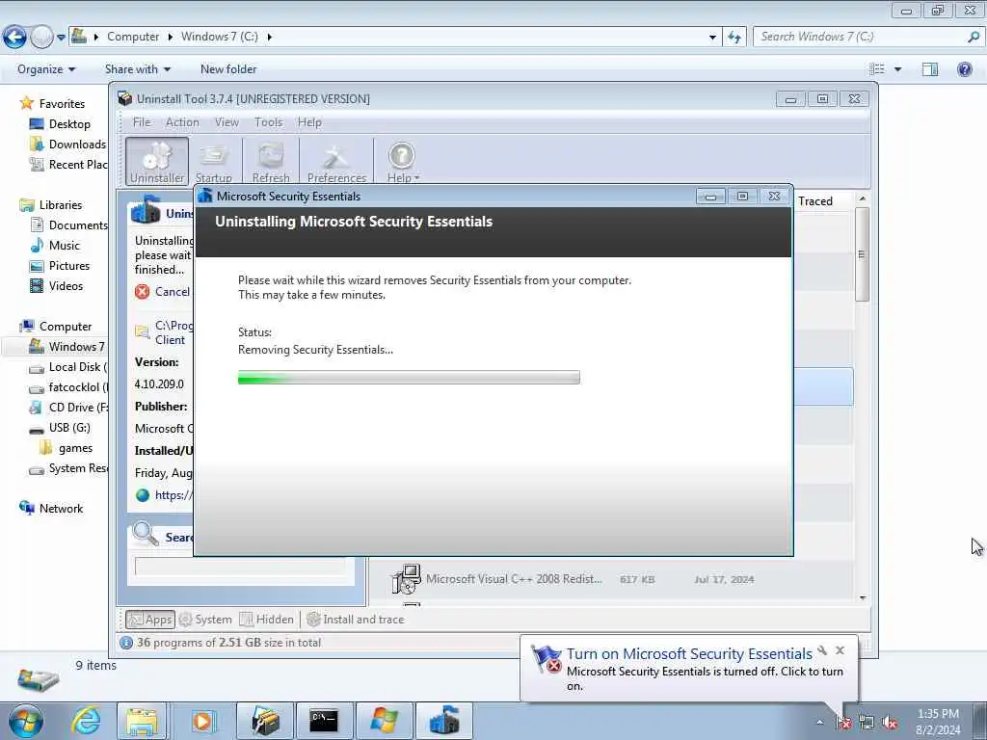Click Change your view icon
Viewport: 987px width, 740px height.
point(877,69)
